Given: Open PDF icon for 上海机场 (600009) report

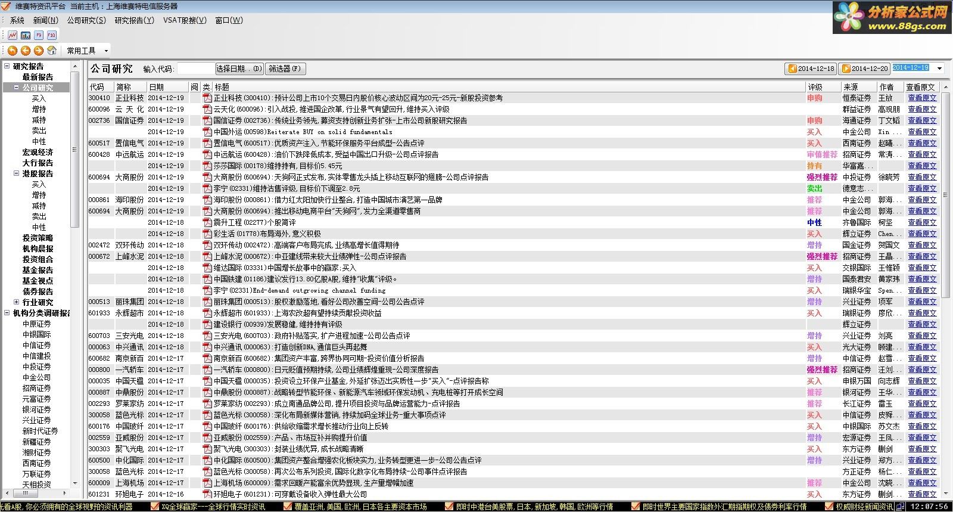Looking at the screenshot, I should (x=207, y=483).
